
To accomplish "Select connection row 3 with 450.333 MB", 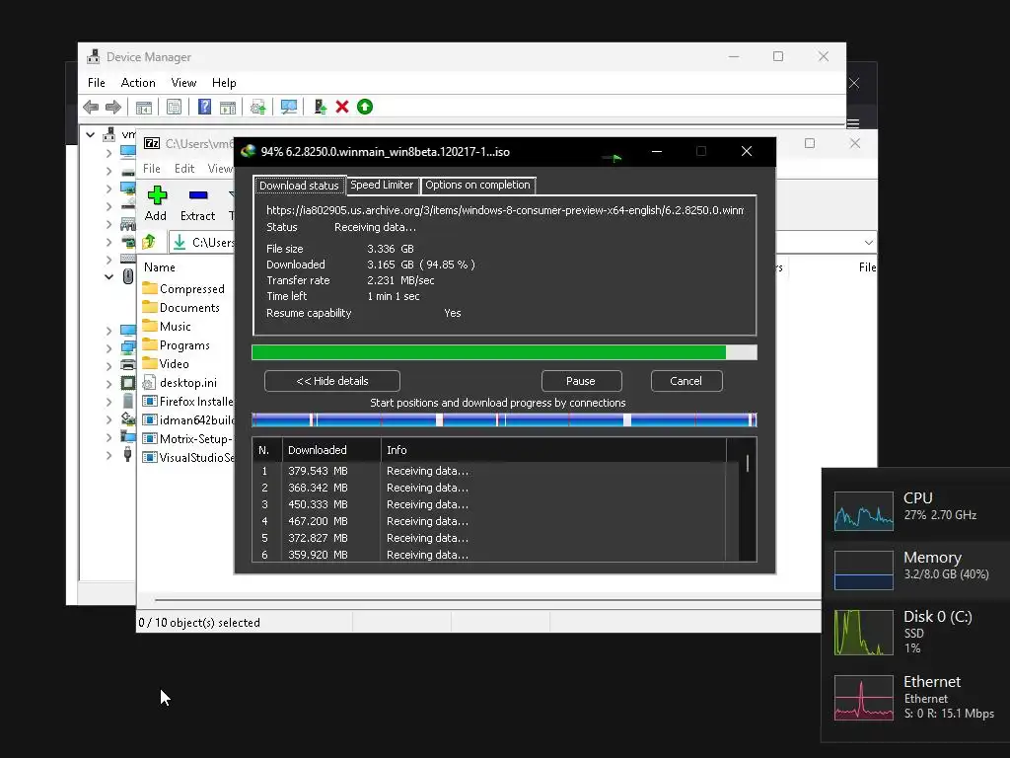I will [489, 504].
